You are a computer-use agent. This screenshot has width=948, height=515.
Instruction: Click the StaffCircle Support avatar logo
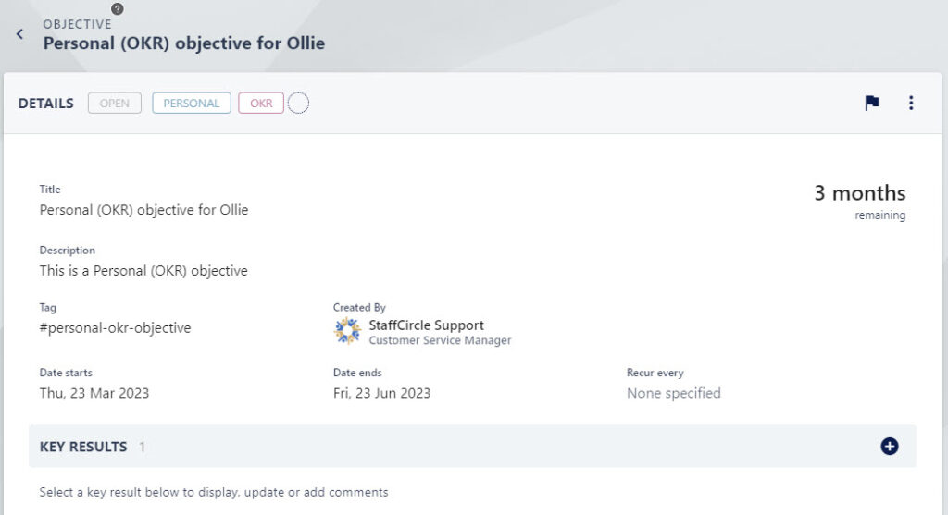click(348, 331)
